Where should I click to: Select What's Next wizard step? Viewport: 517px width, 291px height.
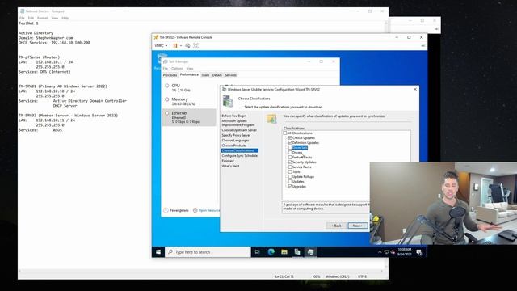coord(230,166)
